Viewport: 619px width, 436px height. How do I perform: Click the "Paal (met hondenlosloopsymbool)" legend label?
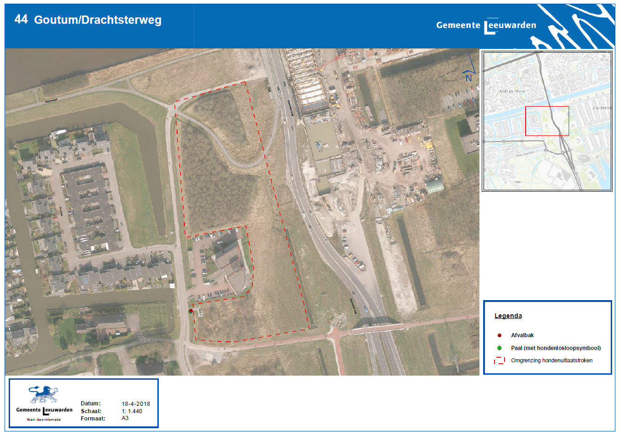pyautogui.click(x=555, y=348)
